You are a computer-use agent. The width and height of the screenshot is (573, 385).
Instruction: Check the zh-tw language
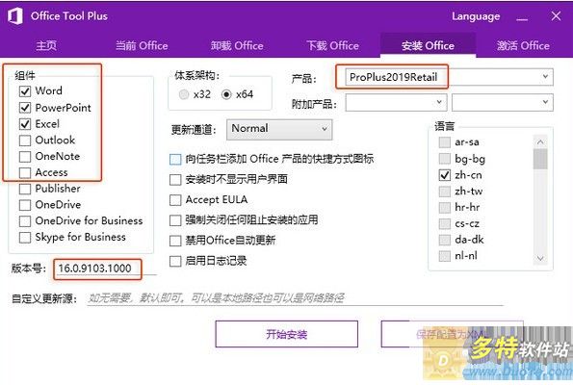coord(444,191)
